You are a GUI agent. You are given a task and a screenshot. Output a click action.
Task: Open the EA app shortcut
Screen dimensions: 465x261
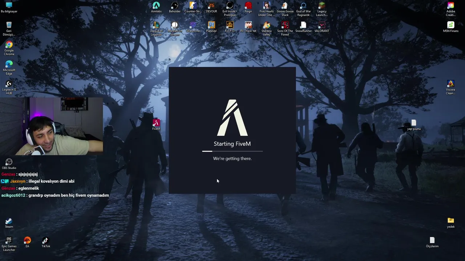point(27,242)
